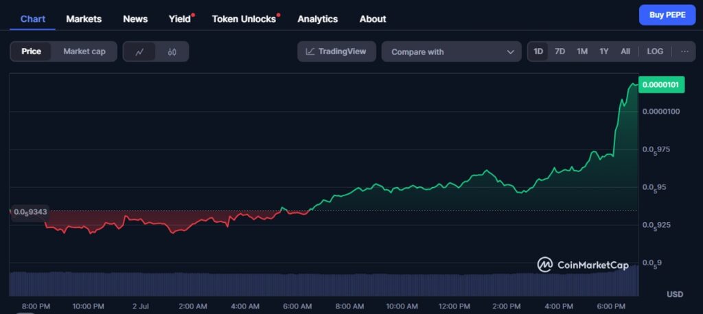The height and width of the screenshot is (314, 703).
Task: Click the current price label 0.0000101
Action: [x=661, y=84]
